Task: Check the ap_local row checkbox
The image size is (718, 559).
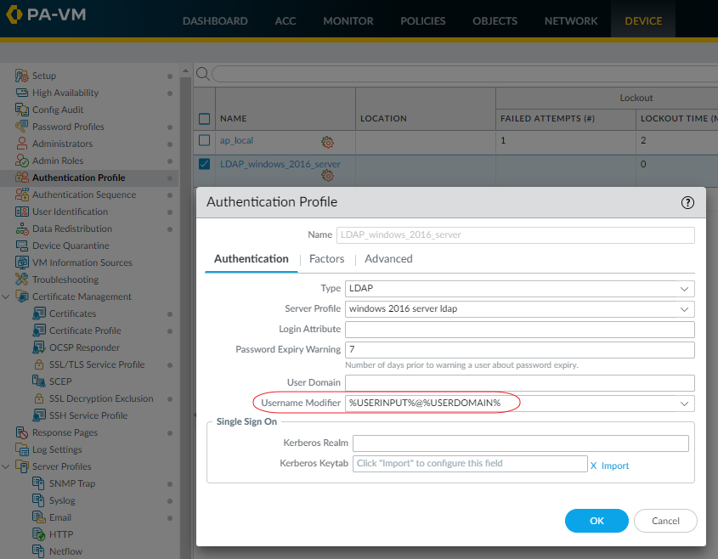Action: (204, 140)
